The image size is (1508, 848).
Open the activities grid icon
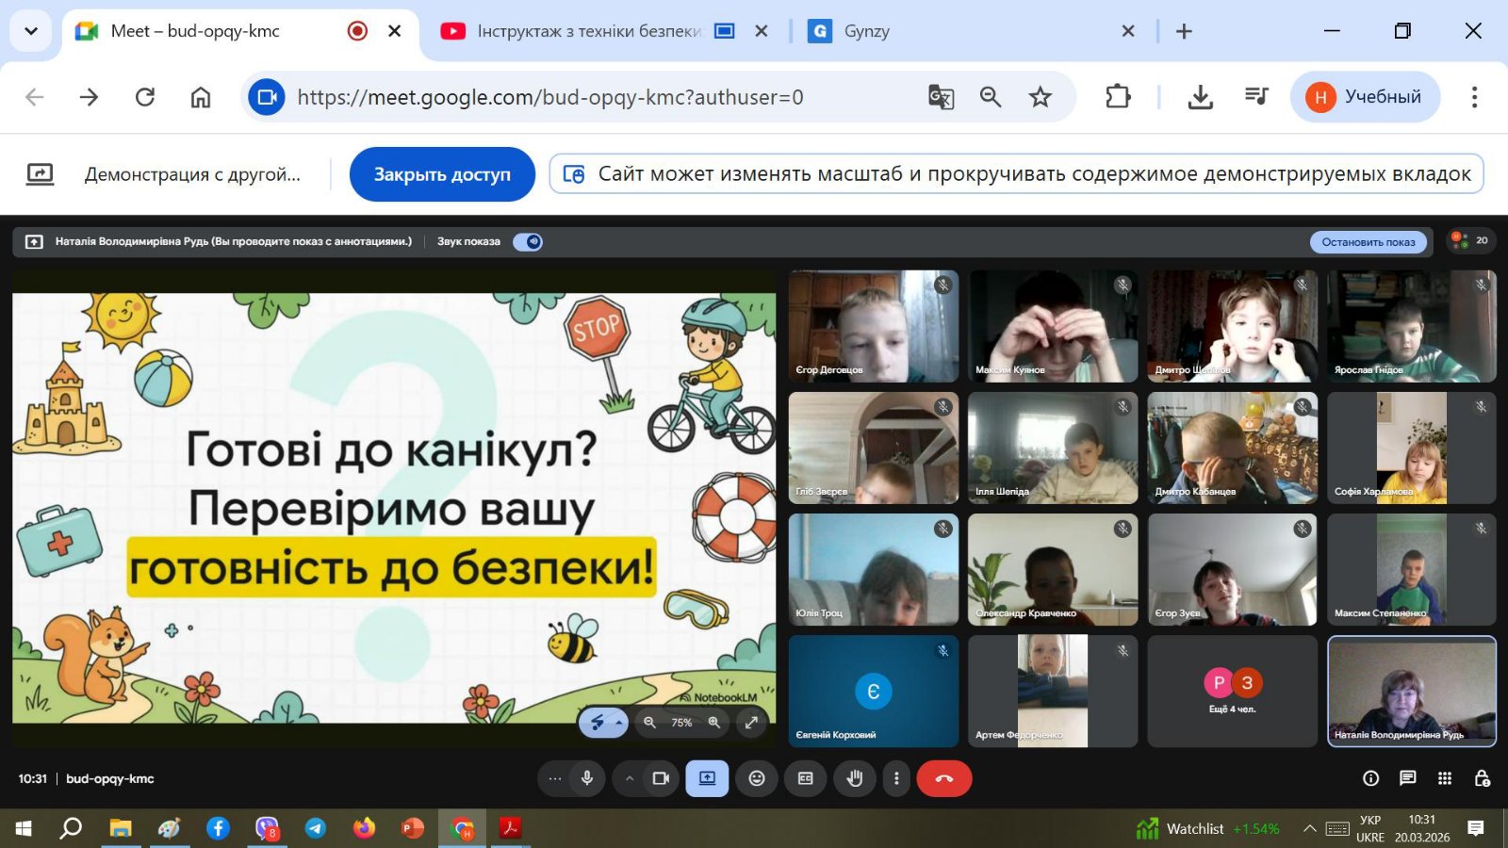coord(1445,778)
